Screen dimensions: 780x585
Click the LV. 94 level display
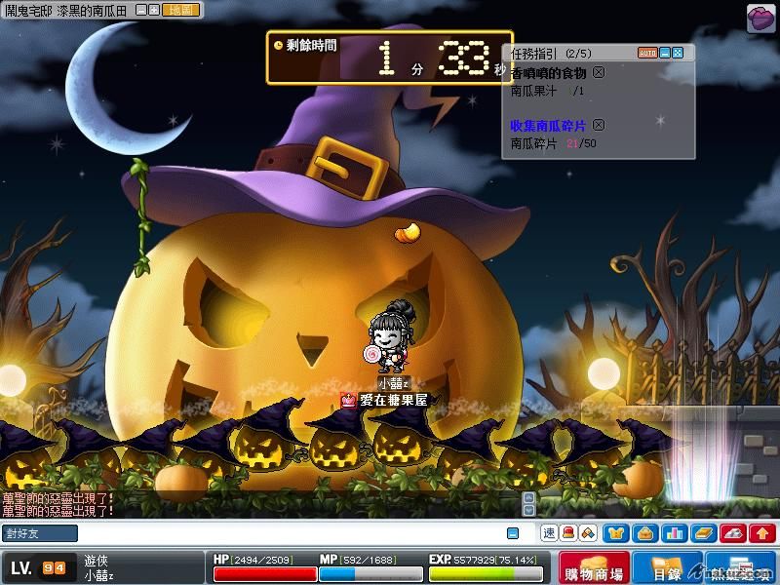pyautogui.click(x=38, y=567)
